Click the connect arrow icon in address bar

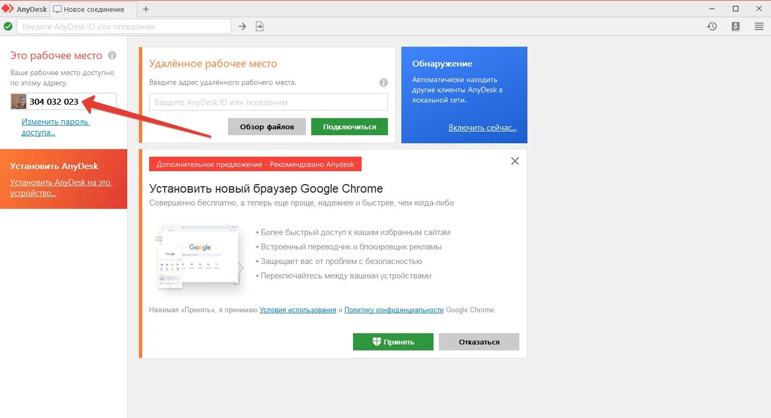click(243, 26)
